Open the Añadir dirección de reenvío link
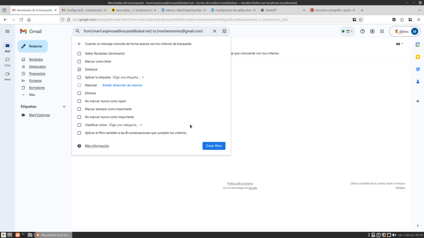The height and width of the screenshot is (238, 424). coord(122,85)
